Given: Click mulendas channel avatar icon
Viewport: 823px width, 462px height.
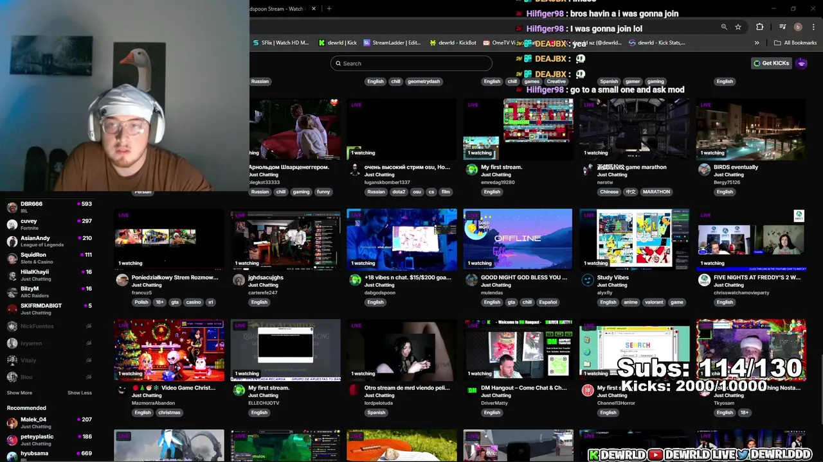Looking at the screenshot, I should click(471, 280).
